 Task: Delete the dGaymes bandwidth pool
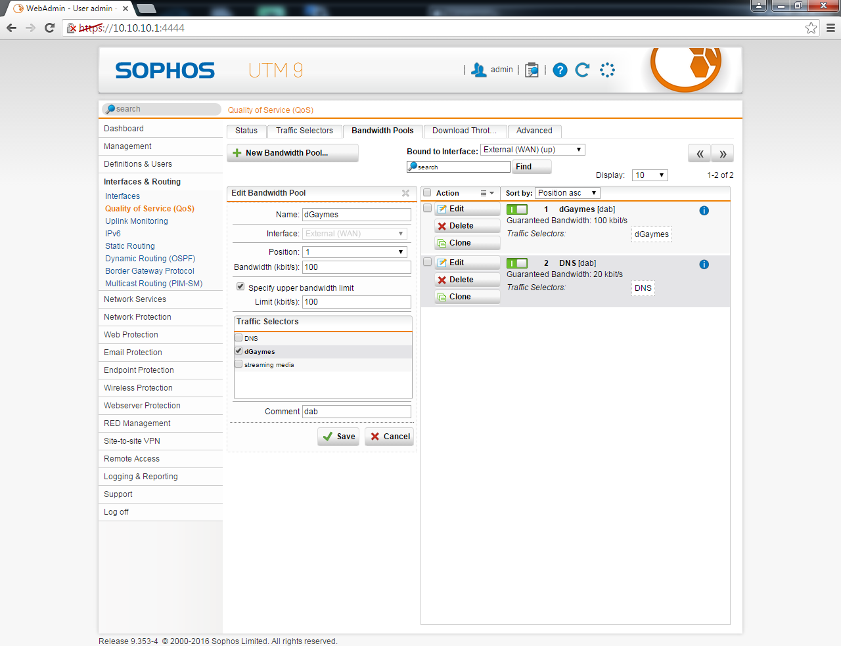pos(467,226)
